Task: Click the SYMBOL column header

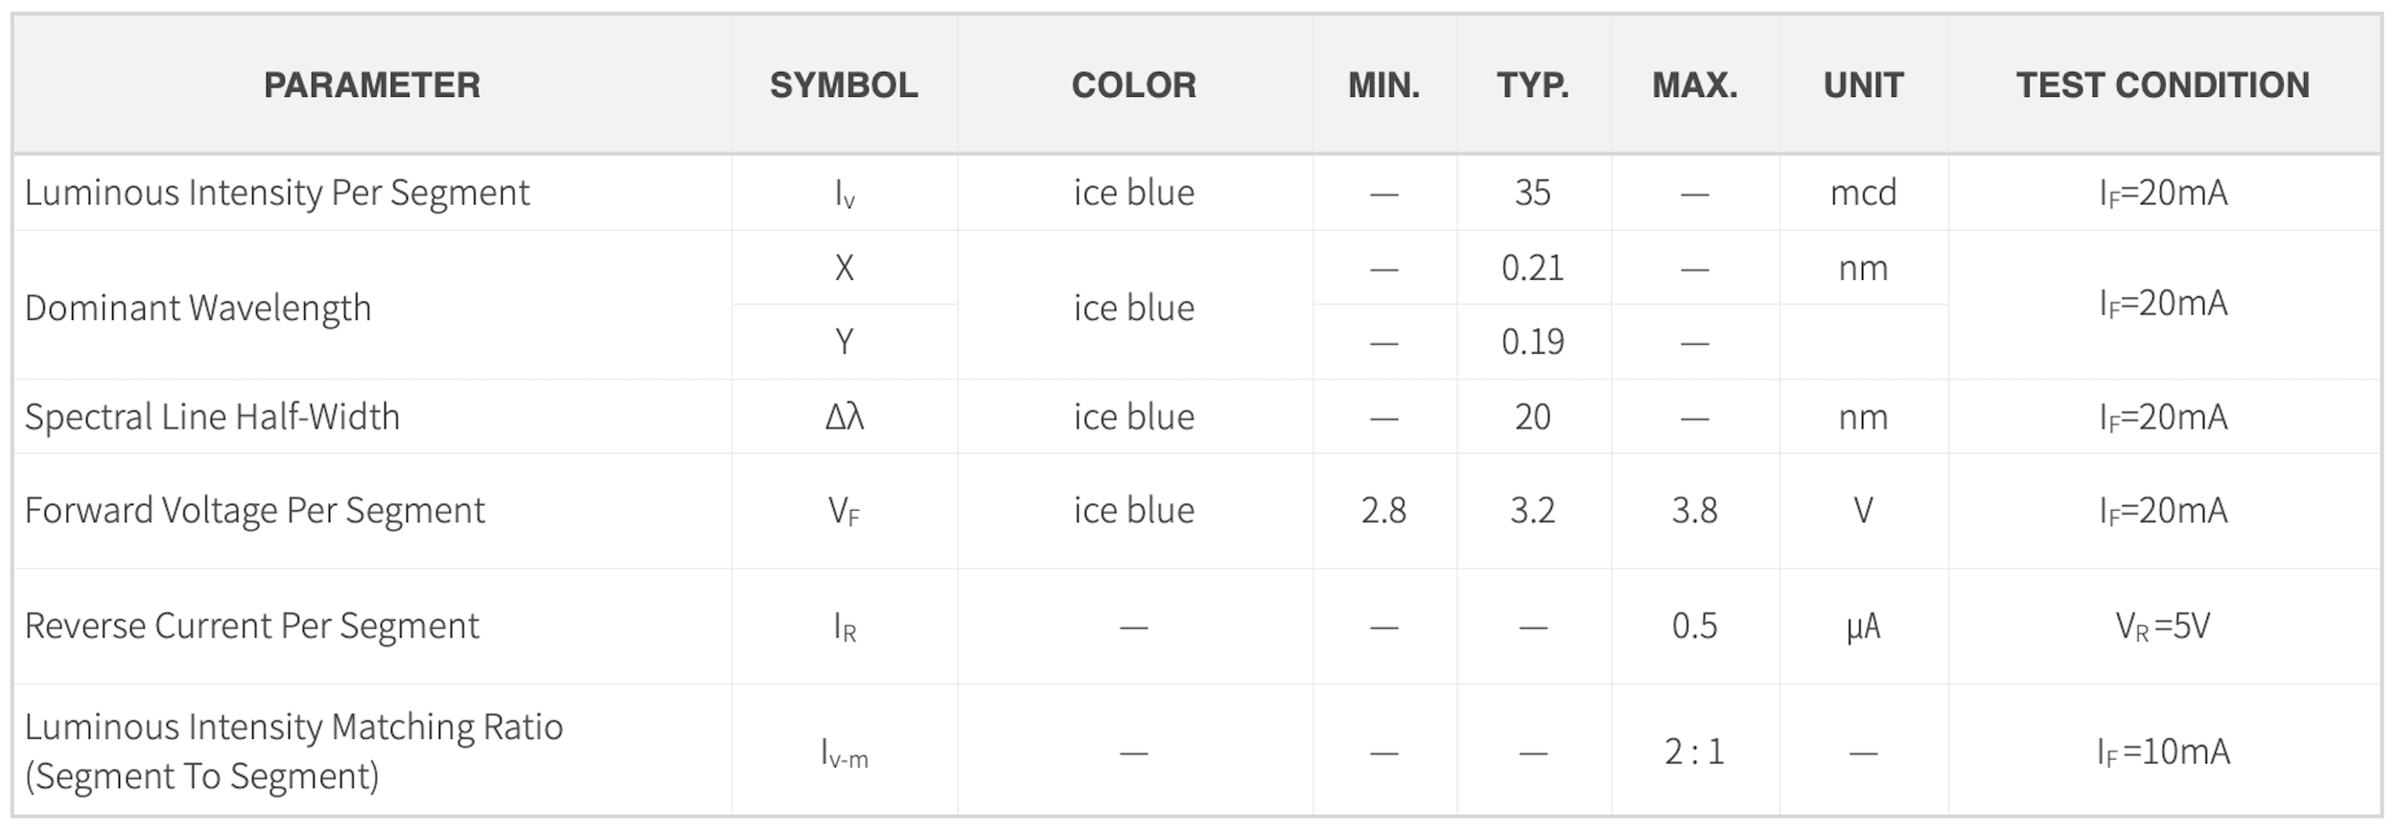Action: click(844, 84)
